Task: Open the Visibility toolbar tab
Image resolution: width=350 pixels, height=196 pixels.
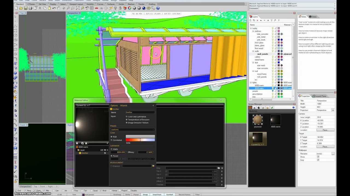Action: pyautogui.click(x=90, y=4)
